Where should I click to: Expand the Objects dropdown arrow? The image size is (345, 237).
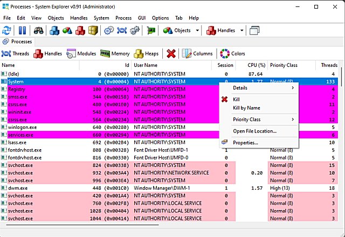[x=198, y=31]
